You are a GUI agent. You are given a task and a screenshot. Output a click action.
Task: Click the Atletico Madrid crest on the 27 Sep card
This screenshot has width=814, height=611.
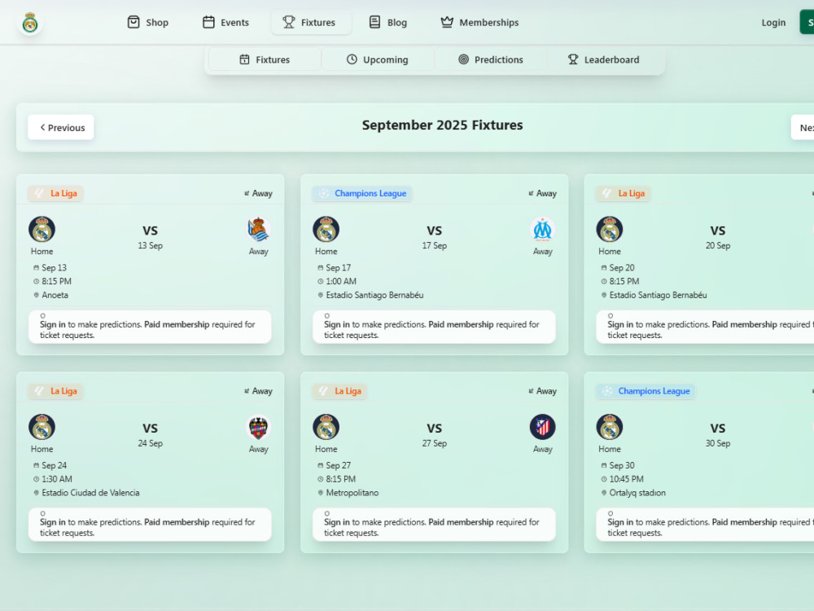pos(542,427)
